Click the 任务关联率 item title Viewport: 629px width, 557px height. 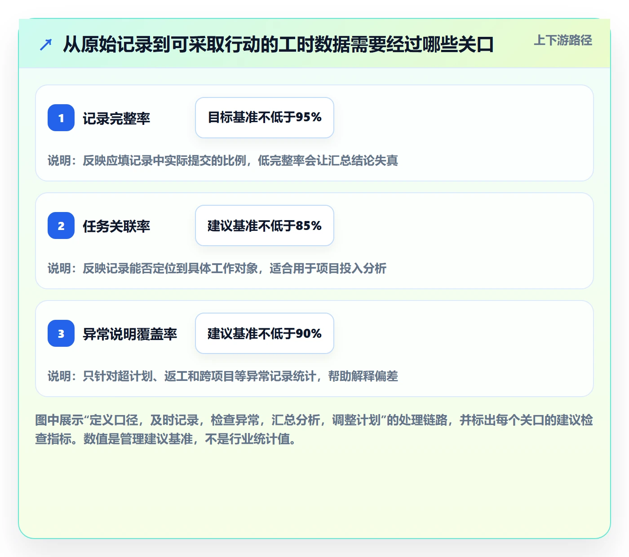116,226
